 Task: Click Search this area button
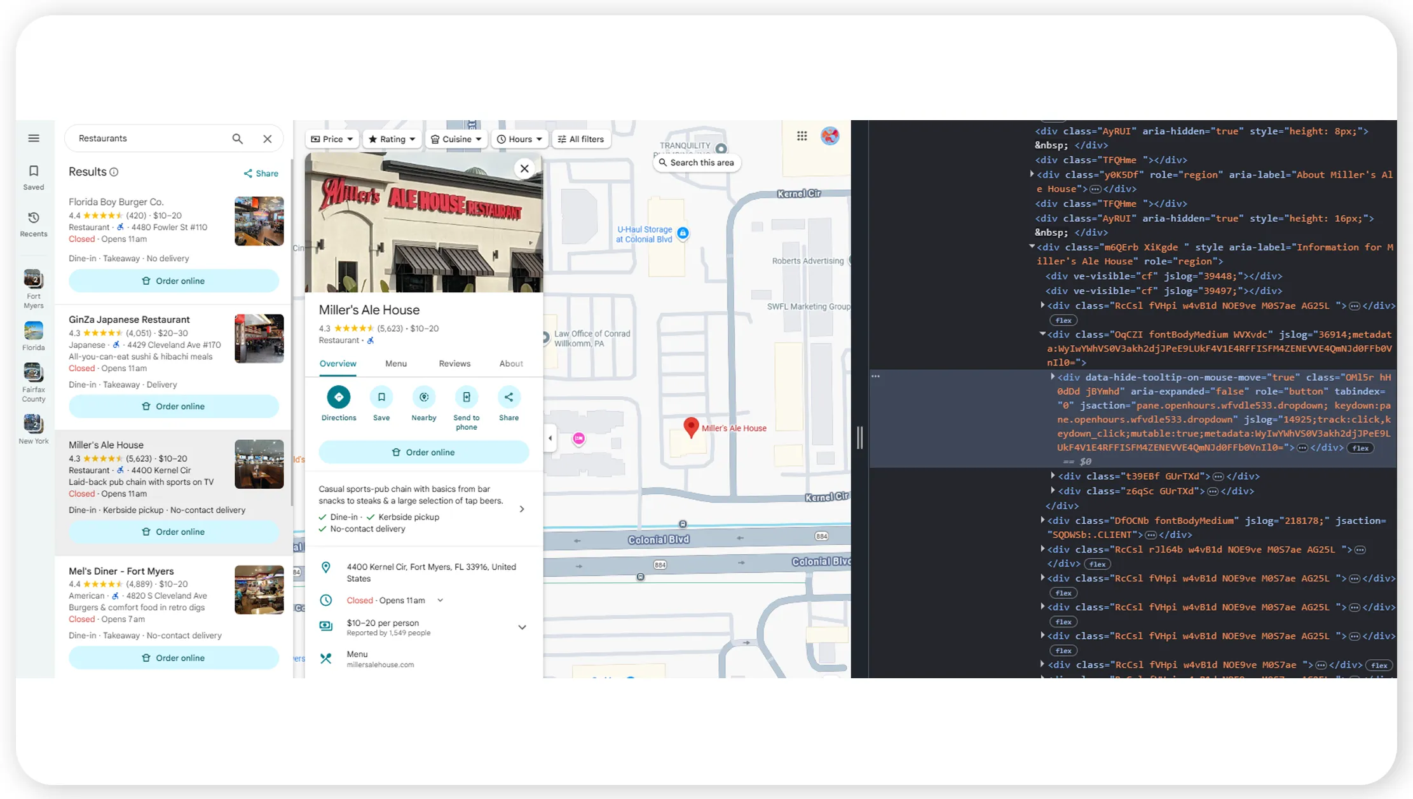[697, 163]
